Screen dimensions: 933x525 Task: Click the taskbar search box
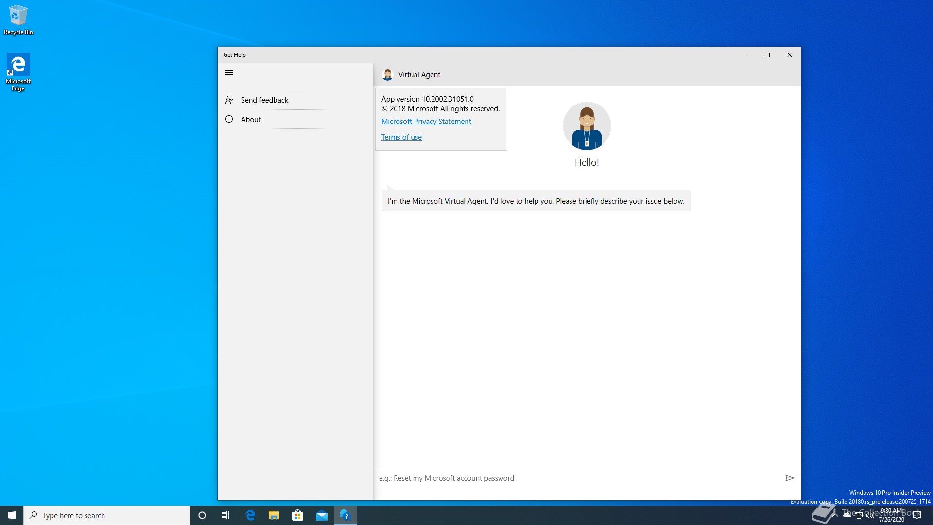[x=107, y=515]
